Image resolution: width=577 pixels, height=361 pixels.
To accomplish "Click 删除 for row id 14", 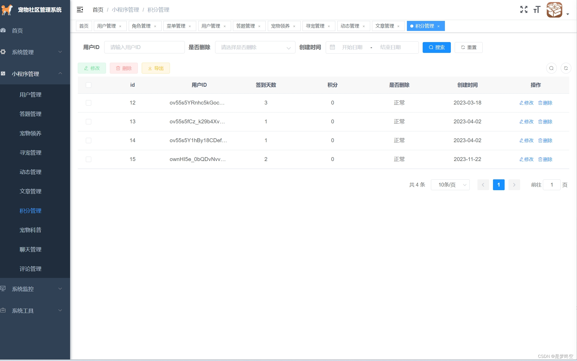I will [x=545, y=140].
